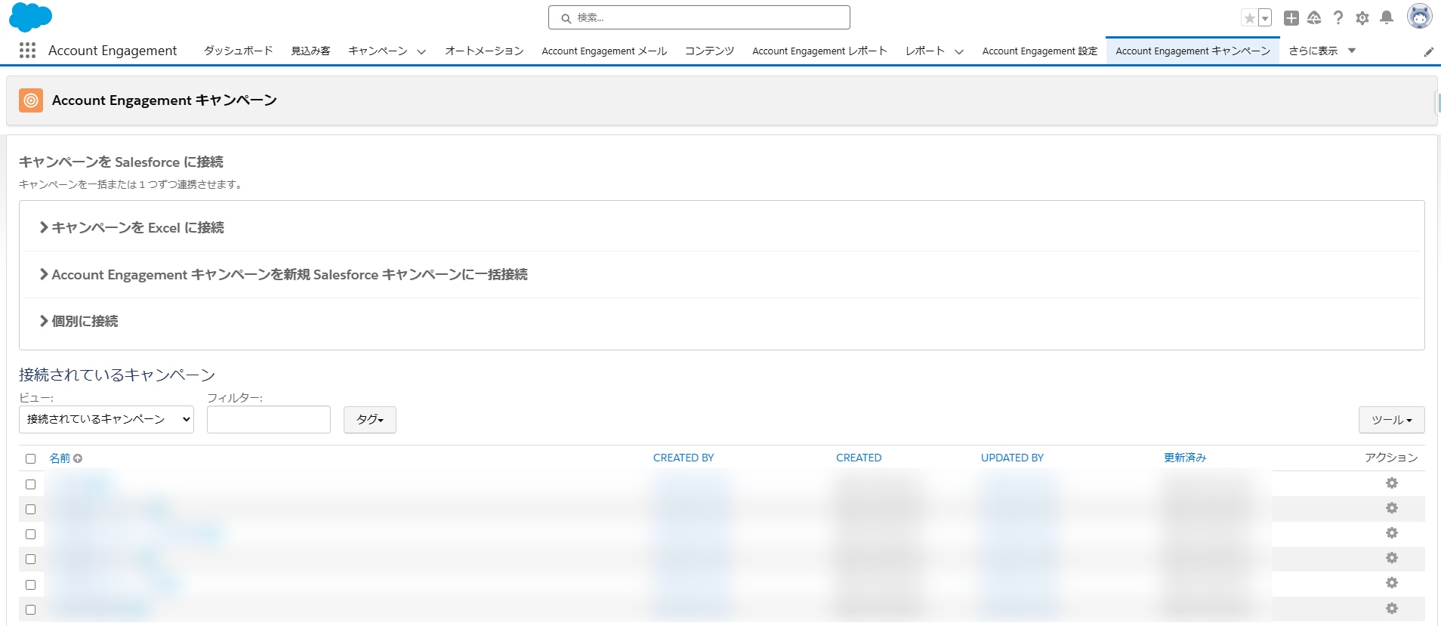Select the Account Engagement キャンペーン tab
The image size is (1441, 626).
coord(1193,51)
